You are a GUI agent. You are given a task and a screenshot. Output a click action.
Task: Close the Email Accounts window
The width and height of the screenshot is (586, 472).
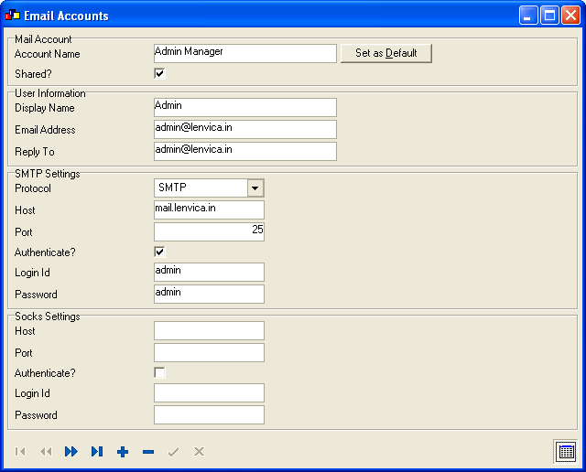pyautogui.click(x=571, y=16)
